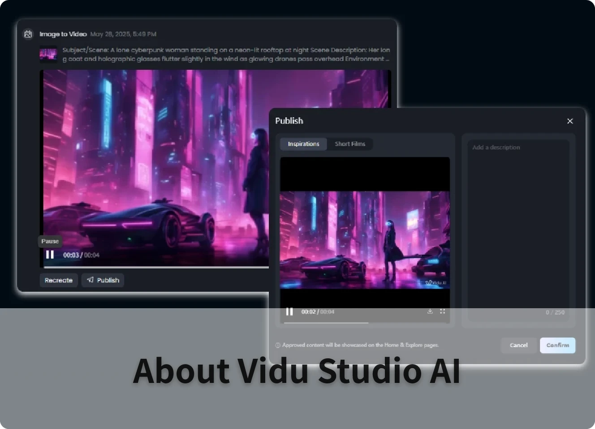Download the video from the Publish preview
The width and height of the screenshot is (595, 429).
[x=430, y=311]
